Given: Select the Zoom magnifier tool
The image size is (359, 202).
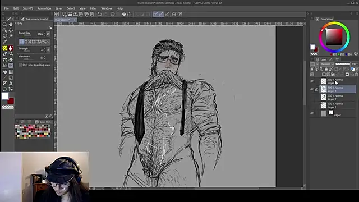Looking at the screenshot, I should coord(4,24).
